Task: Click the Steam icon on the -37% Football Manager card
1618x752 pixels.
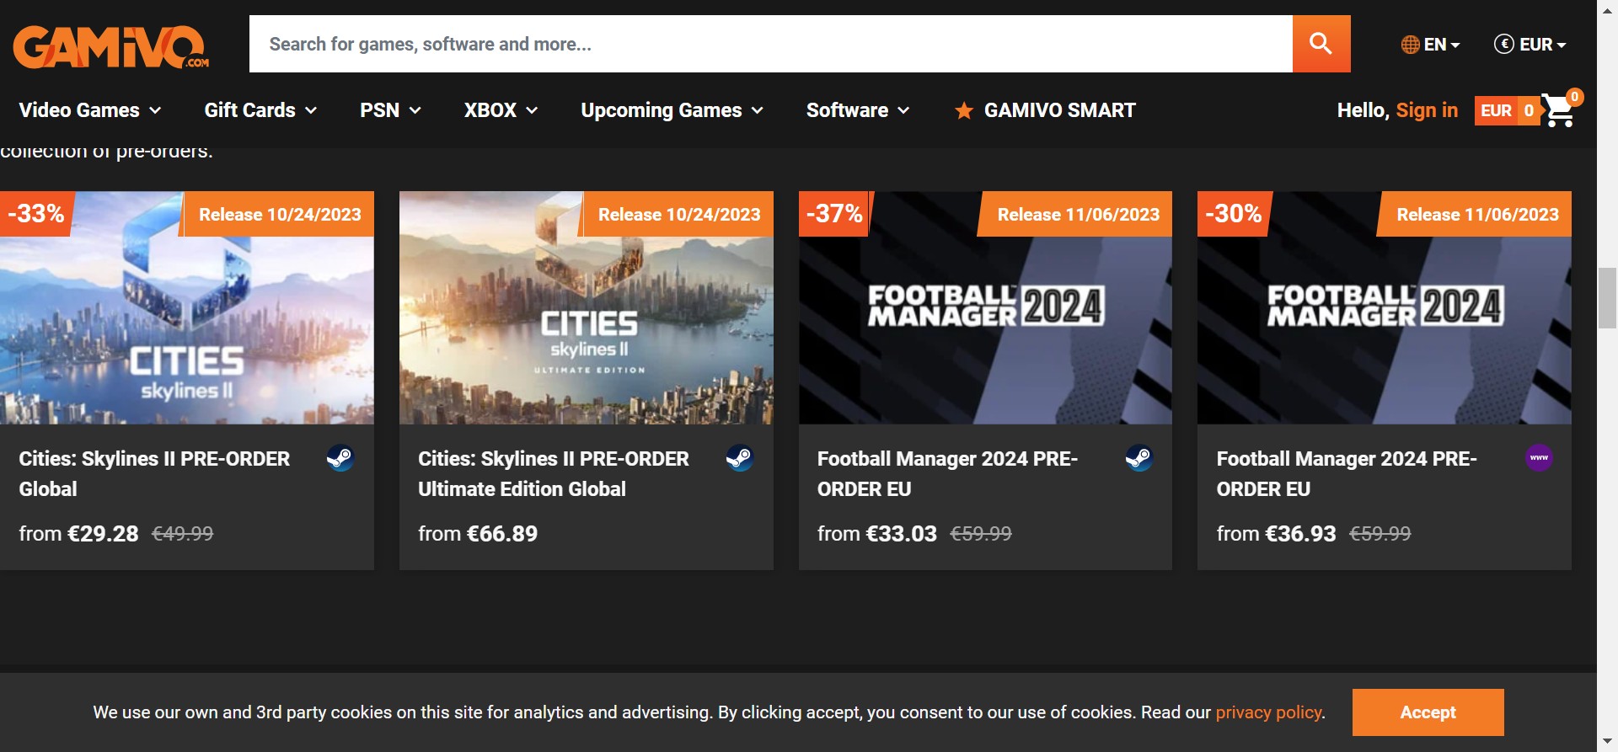Action: point(1138,458)
